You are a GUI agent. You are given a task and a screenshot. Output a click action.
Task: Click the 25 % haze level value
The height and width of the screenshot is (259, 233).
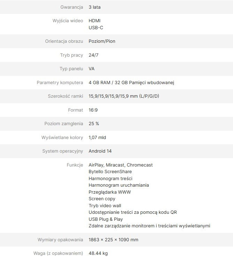(94, 124)
